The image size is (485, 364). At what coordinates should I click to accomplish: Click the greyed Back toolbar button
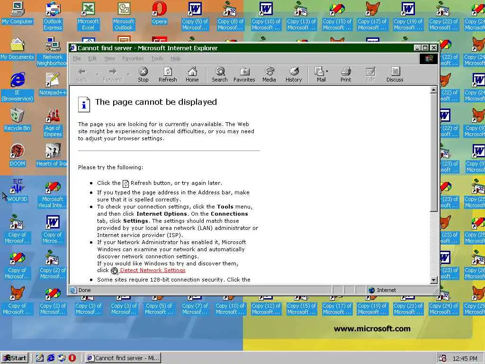81,74
